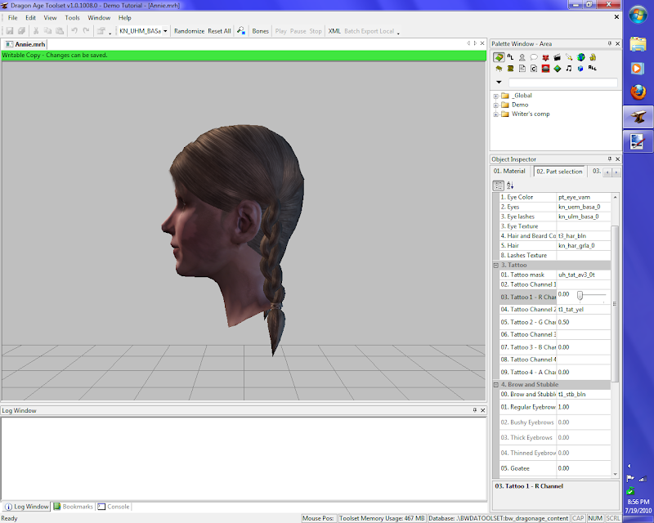Select the clapperboard cutscene palette icon
Image resolution: width=654 pixels, height=523 pixels.
[557, 57]
